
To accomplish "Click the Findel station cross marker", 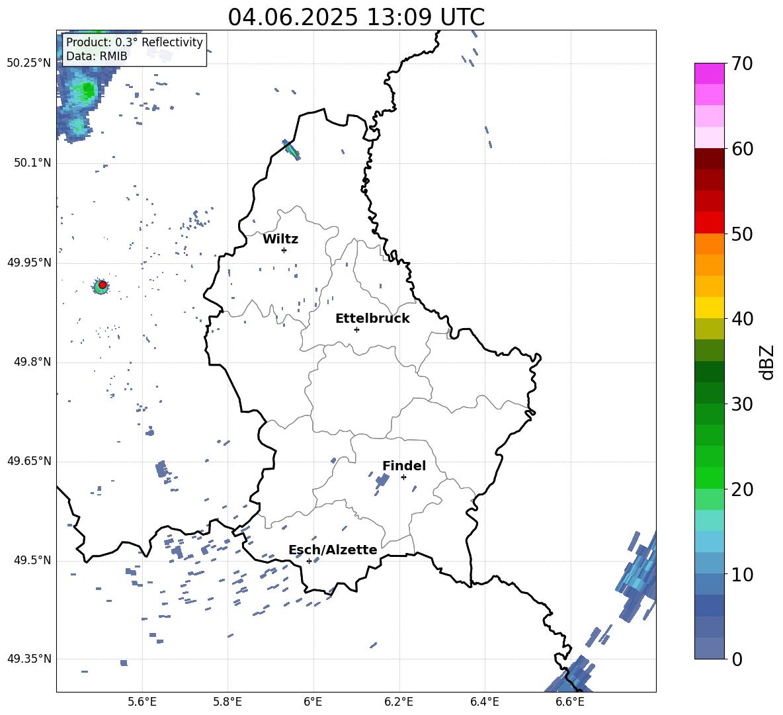I will (403, 477).
